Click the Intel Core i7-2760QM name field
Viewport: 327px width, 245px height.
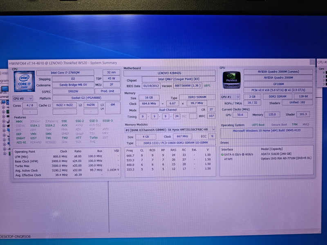(65, 73)
